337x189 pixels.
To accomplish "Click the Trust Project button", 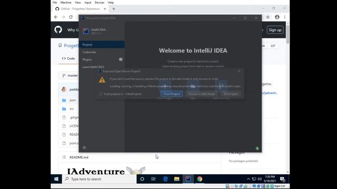I will tap(172, 94).
